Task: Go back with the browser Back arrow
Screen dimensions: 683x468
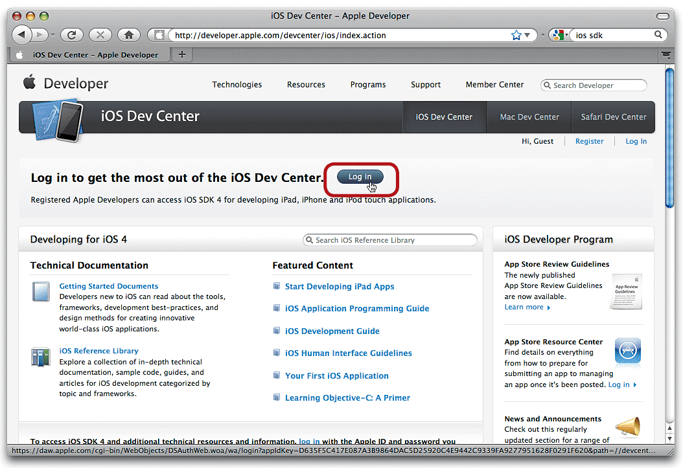Action: pyautogui.click(x=22, y=35)
